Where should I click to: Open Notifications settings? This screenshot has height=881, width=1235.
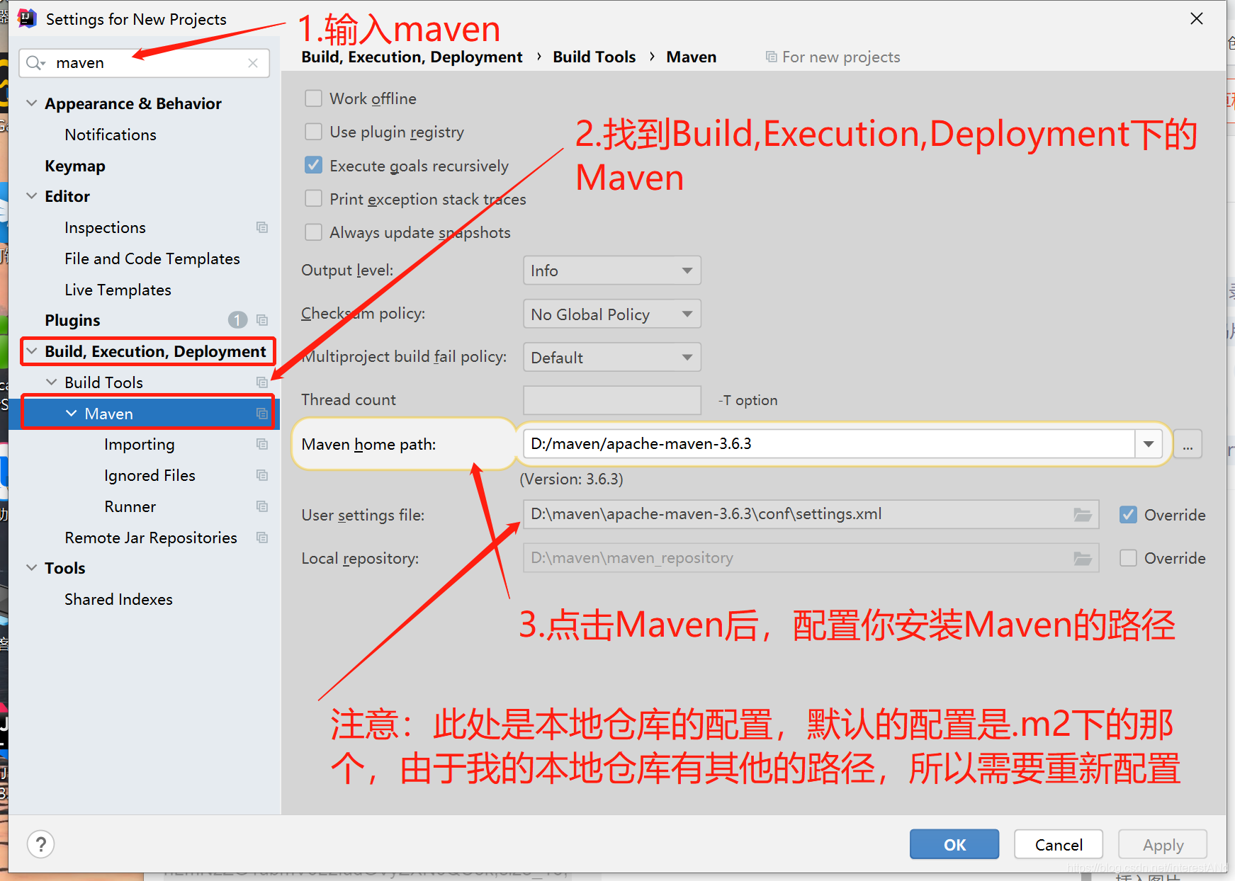111,135
